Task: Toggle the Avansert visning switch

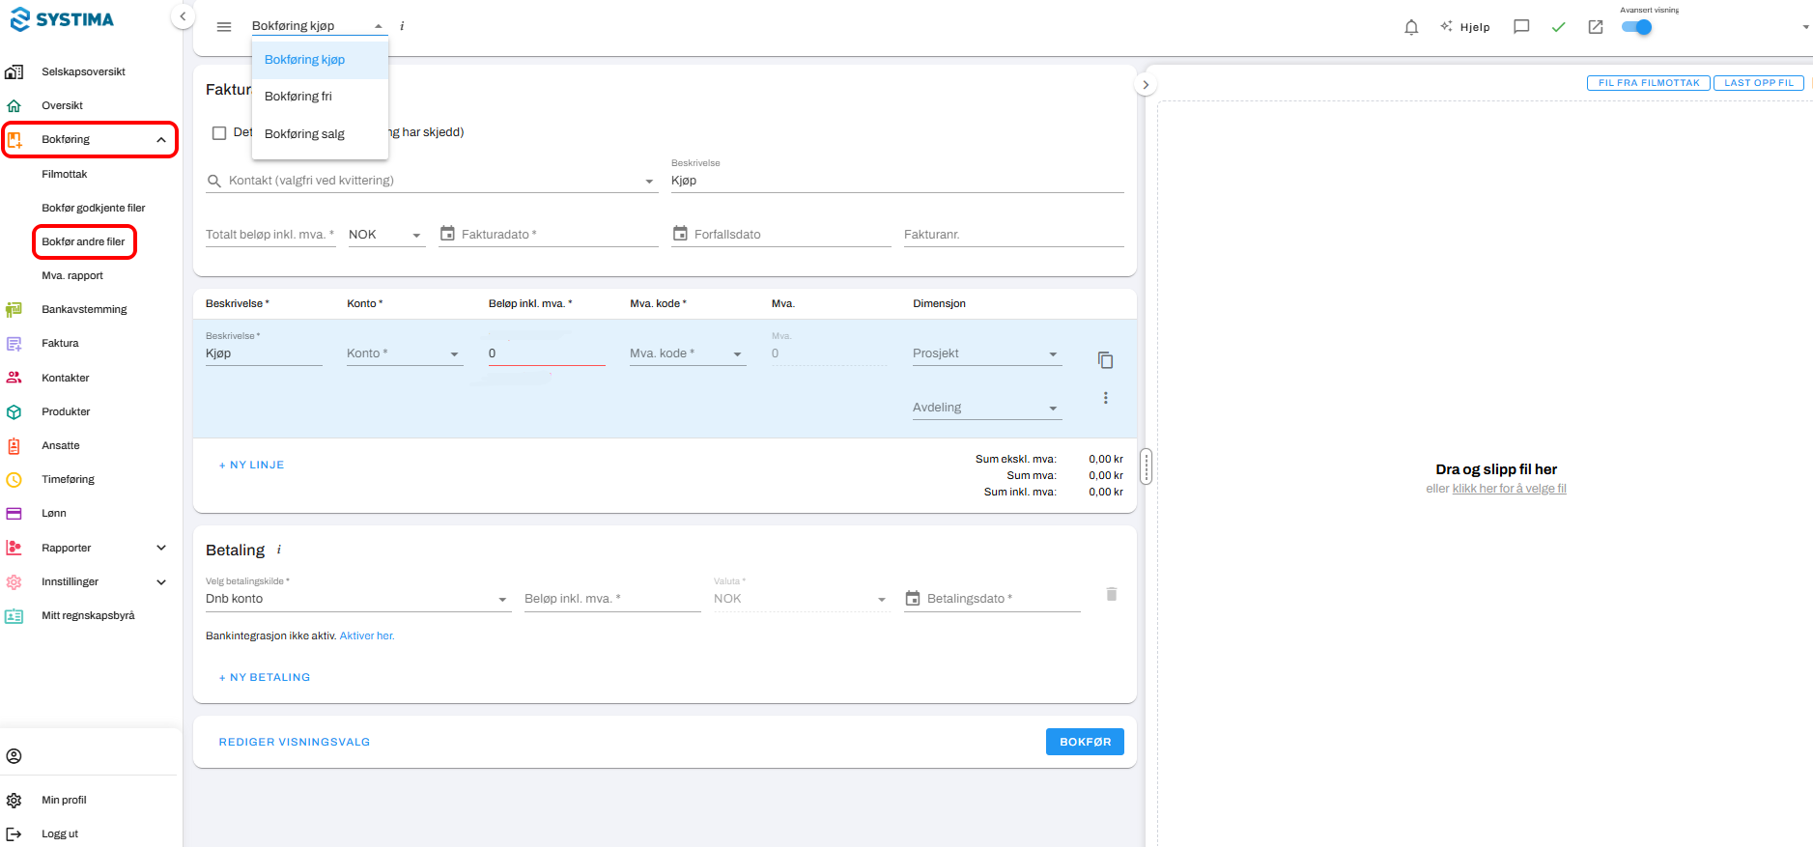Action: click(x=1637, y=27)
